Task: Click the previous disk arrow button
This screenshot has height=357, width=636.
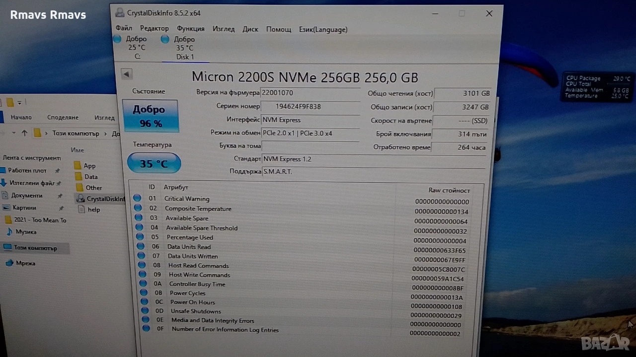Action: point(127,74)
